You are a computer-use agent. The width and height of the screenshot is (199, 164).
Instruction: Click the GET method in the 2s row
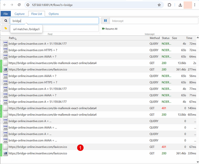(152, 63)
